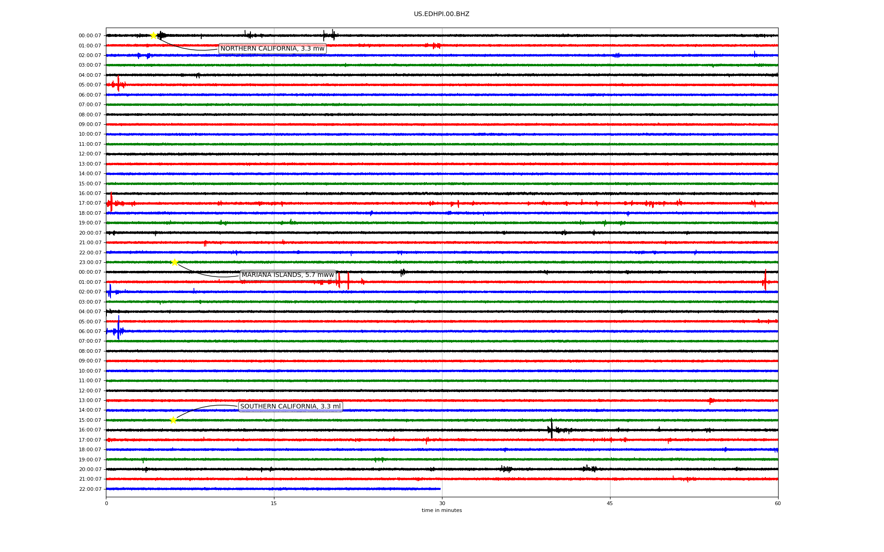This screenshot has width=884, height=552.
Task: Click the 45 tick on the x-axis
Action: pyautogui.click(x=610, y=503)
